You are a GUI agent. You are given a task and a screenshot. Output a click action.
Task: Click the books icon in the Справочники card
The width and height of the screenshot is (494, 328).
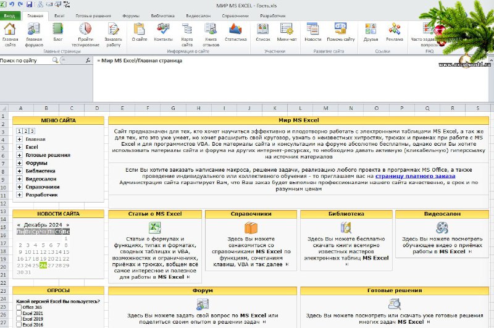tap(251, 227)
